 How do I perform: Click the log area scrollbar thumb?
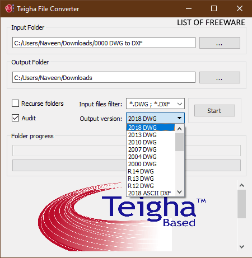241,204
